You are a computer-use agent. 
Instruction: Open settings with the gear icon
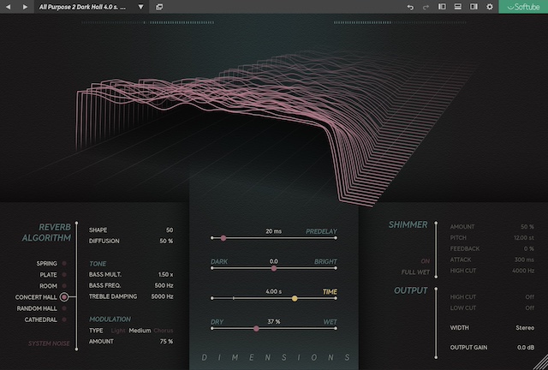tap(490, 7)
